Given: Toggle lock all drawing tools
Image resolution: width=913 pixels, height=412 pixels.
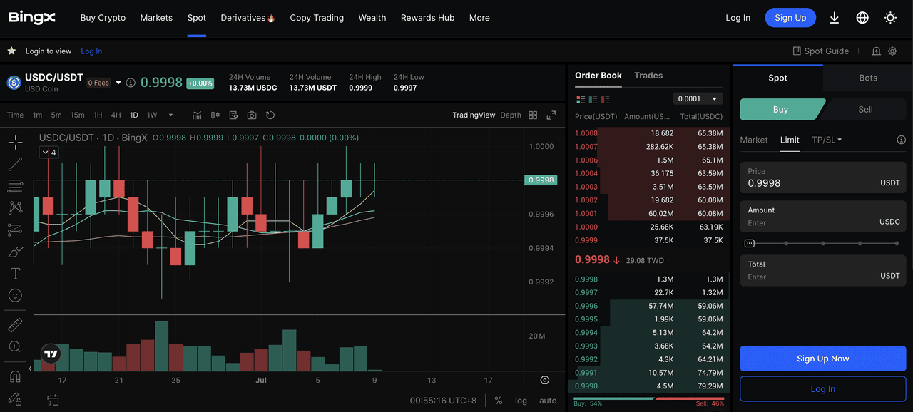Looking at the screenshot, I should pos(15,398).
